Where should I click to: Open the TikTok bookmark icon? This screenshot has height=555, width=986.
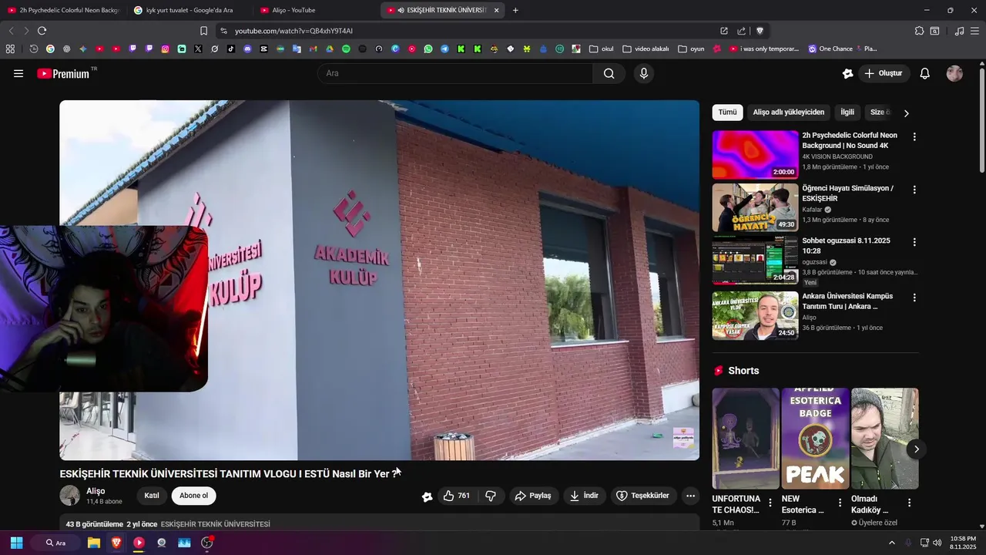(x=231, y=49)
